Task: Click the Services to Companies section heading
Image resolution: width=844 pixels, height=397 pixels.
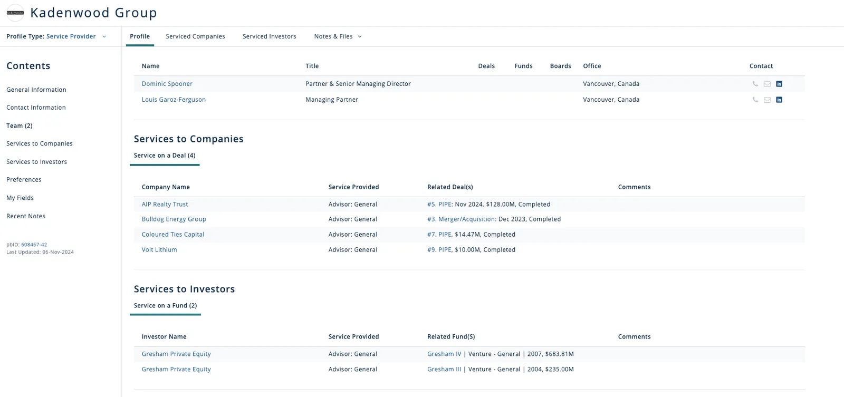Action: (188, 139)
